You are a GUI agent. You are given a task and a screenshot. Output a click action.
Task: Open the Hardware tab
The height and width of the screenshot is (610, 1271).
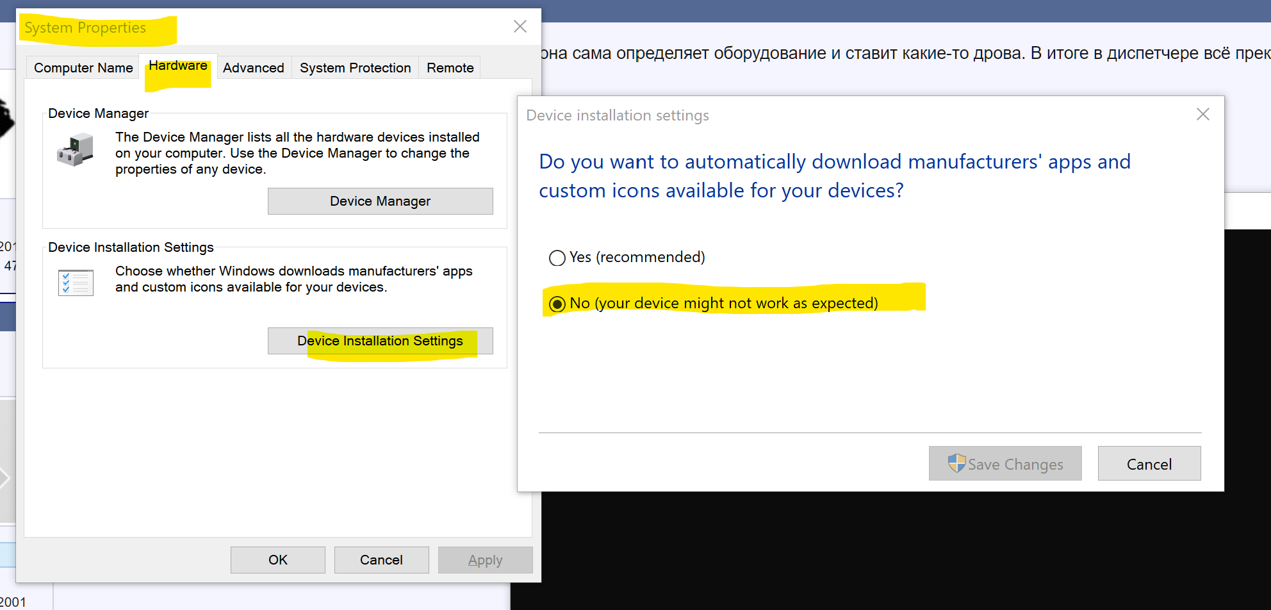tap(178, 66)
